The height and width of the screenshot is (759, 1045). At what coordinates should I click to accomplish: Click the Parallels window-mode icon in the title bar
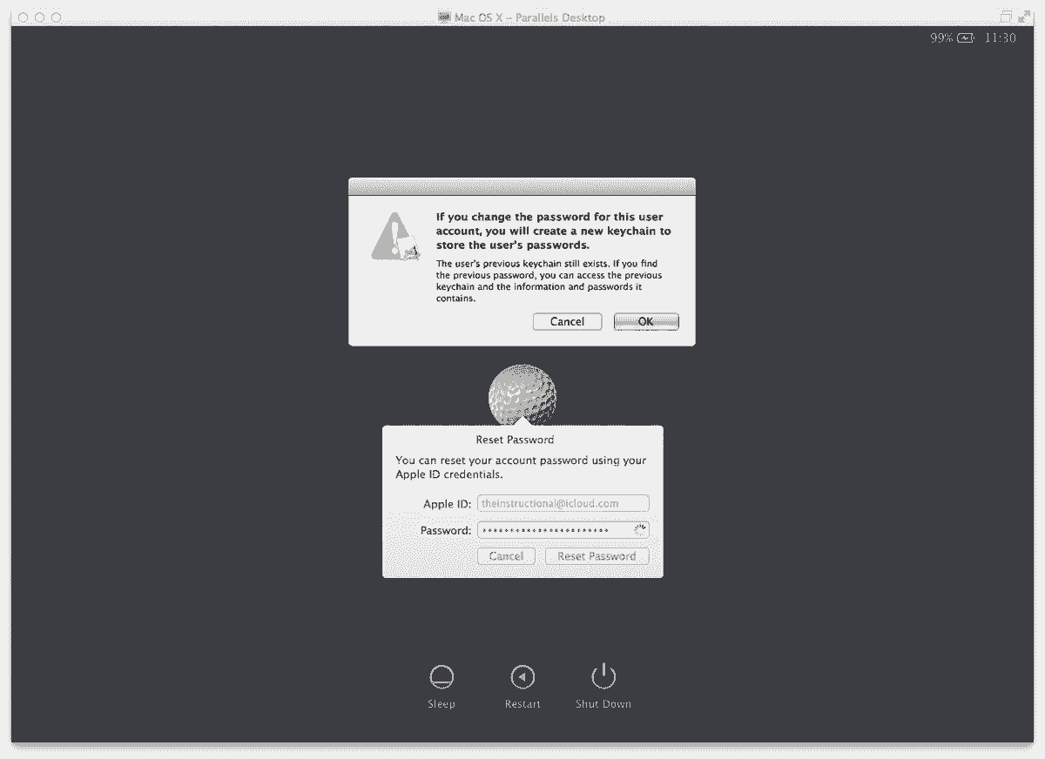tap(1007, 16)
